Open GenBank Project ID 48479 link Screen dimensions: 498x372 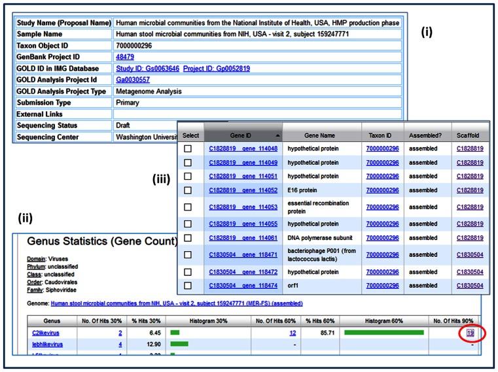125,57
